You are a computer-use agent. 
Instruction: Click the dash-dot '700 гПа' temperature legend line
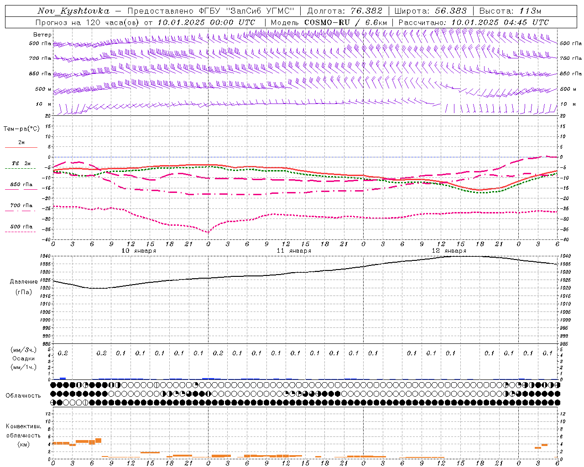click(21, 211)
